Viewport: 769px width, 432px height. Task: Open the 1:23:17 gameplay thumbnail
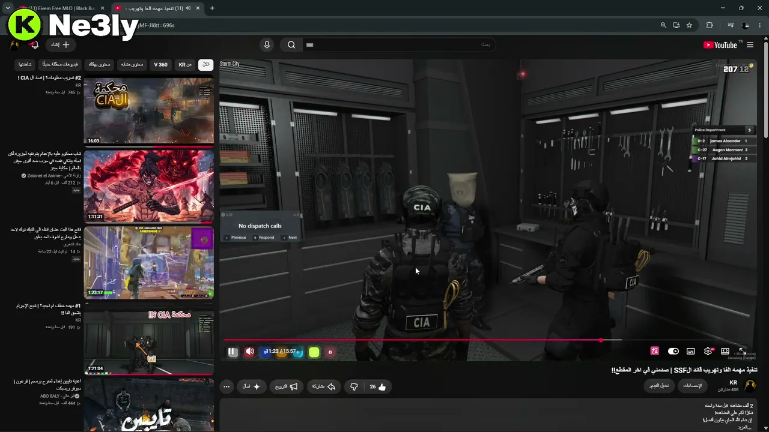coord(148,262)
